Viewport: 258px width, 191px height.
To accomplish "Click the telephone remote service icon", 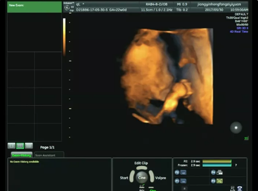I will coord(240,188).
